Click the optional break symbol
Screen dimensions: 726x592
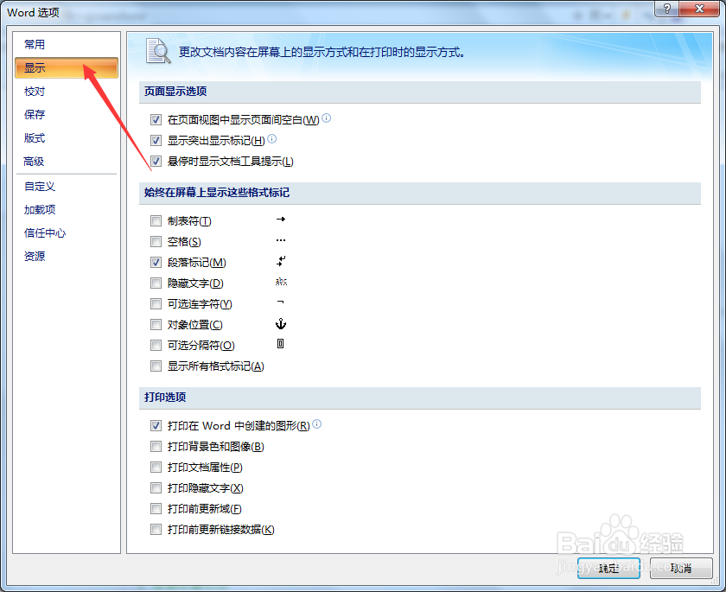tap(280, 343)
